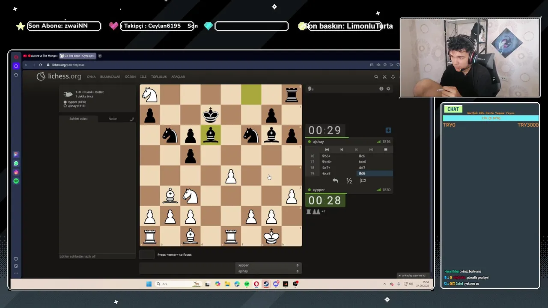
Task: Offer a draw with the ½ button
Action: pos(349,181)
